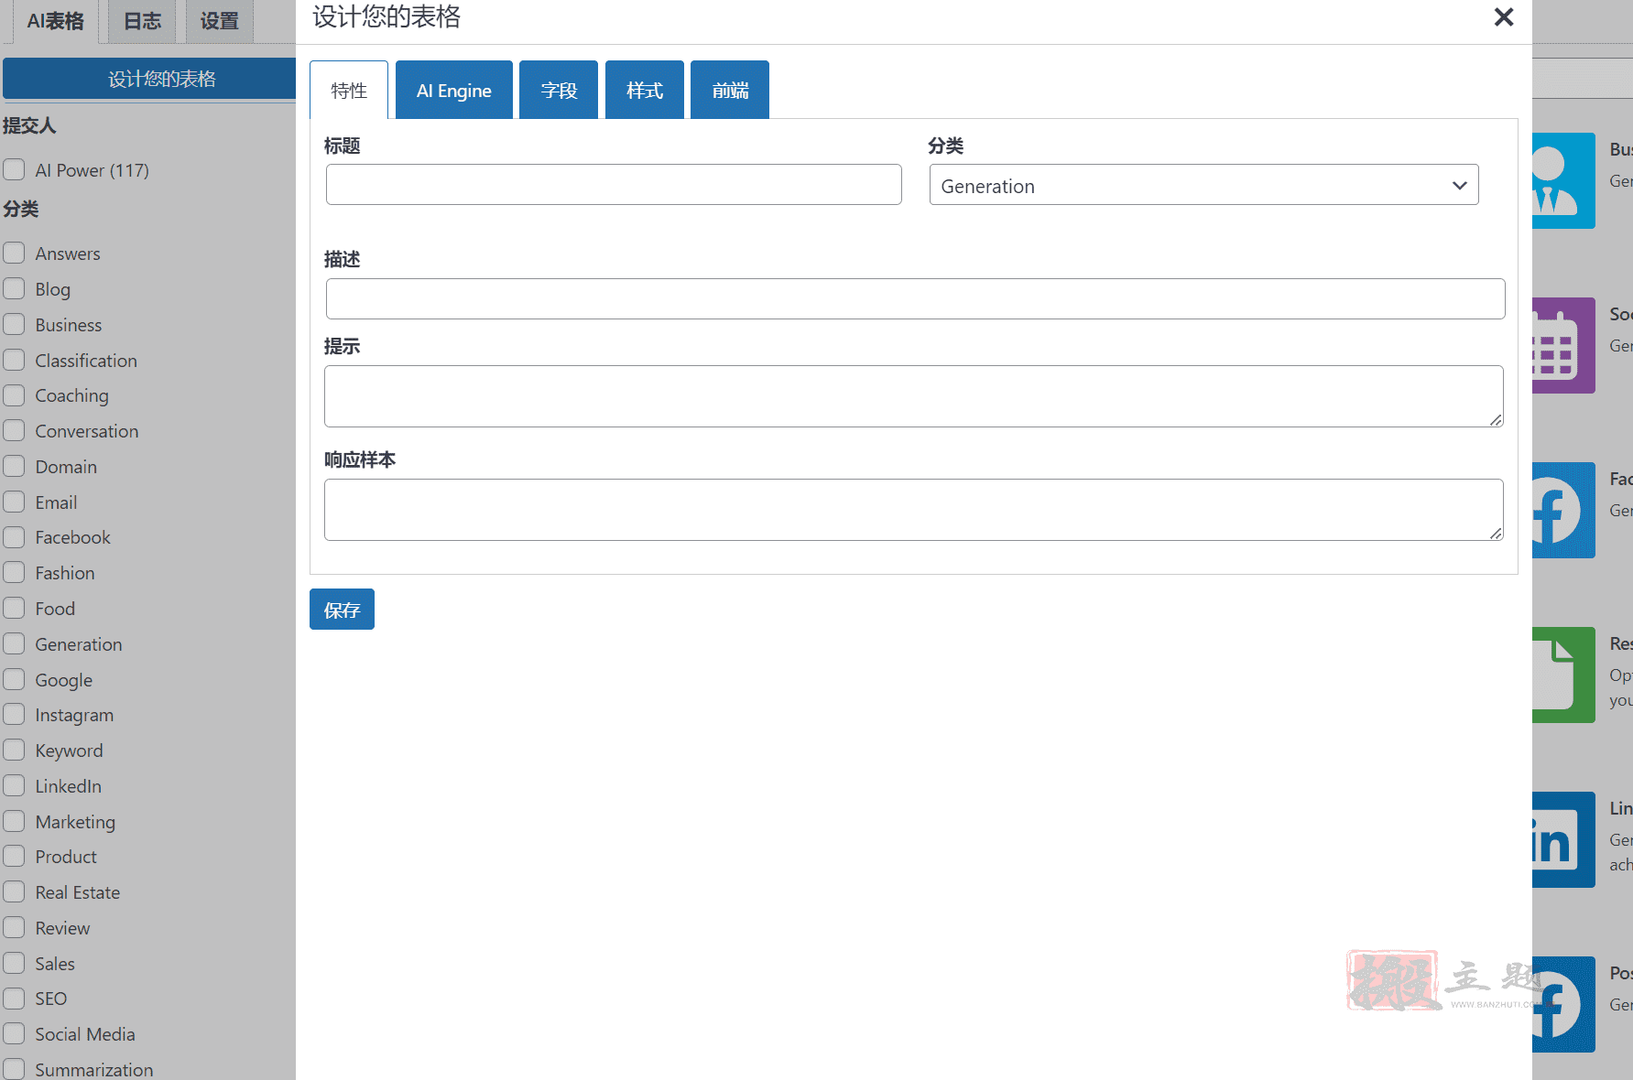Focus the 提示 text area
The image size is (1633, 1080).
point(914,396)
